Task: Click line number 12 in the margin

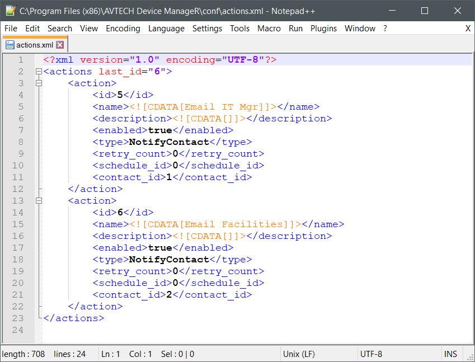Action: [x=17, y=189]
